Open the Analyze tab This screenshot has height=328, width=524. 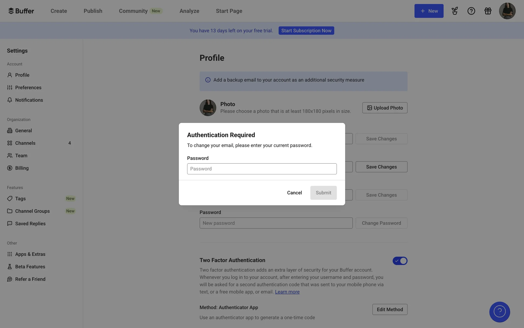(189, 11)
